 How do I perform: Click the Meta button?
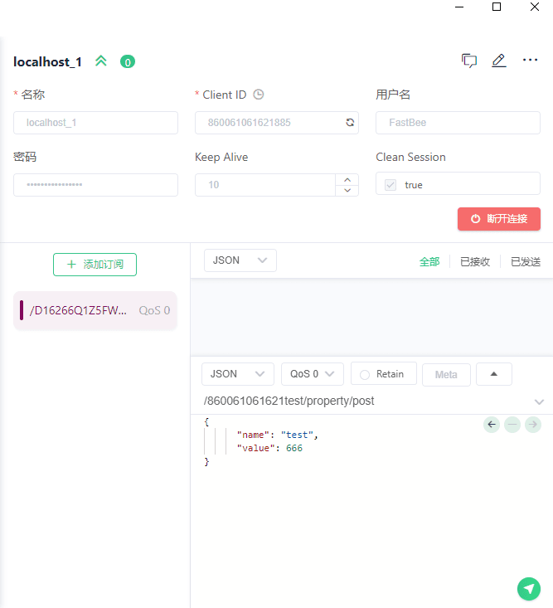tap(446, 375)
